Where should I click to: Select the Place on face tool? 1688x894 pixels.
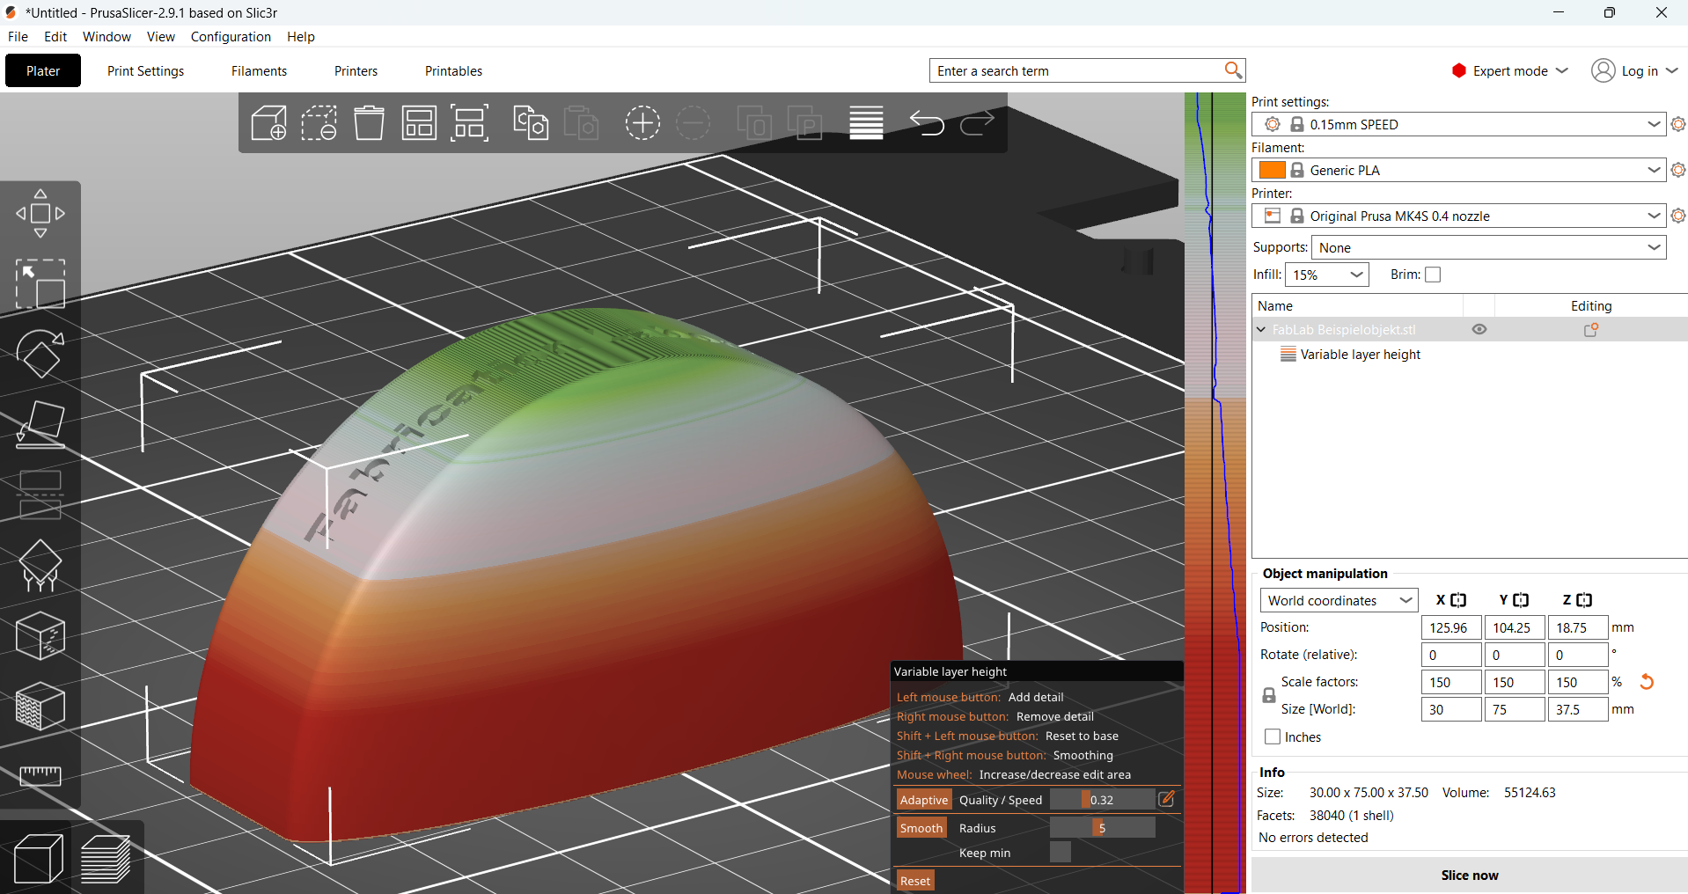pyautogui.click(x=40, y=424)
